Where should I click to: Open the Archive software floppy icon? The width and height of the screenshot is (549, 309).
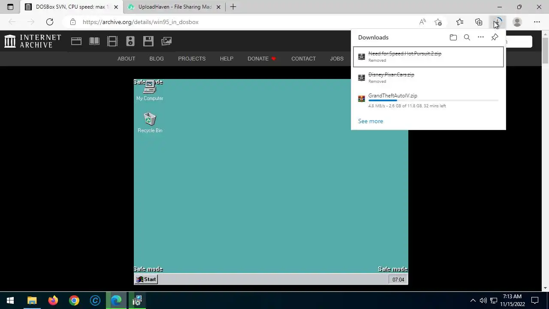[148, 41]
